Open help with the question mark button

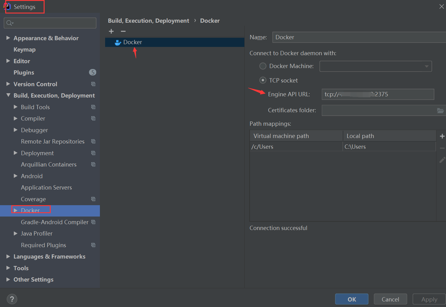[x=12, y=299]
